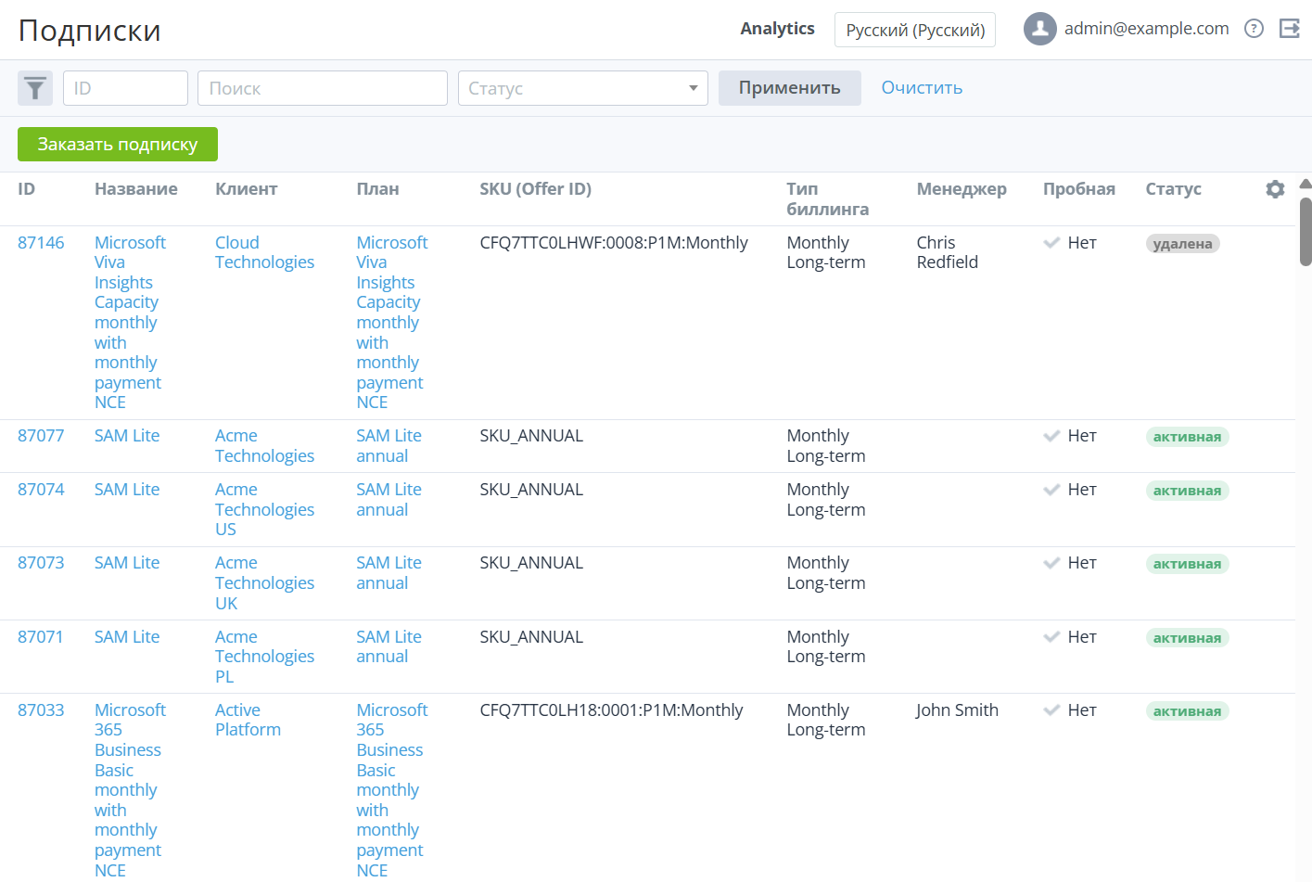
Task: Click the Название column header
Action: tap(136, 189)
